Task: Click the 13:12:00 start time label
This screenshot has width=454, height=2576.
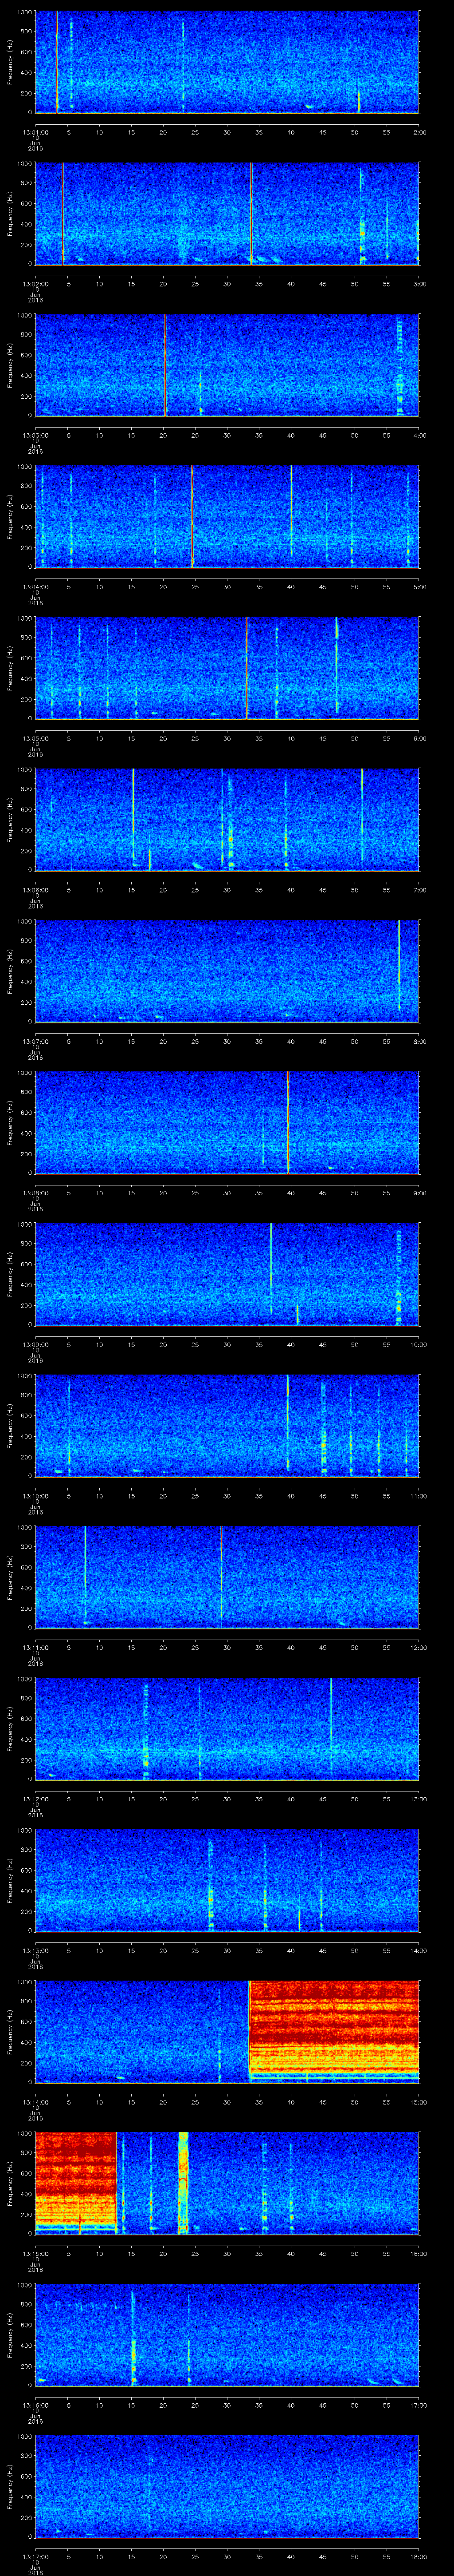Action: click(35, 1799)
